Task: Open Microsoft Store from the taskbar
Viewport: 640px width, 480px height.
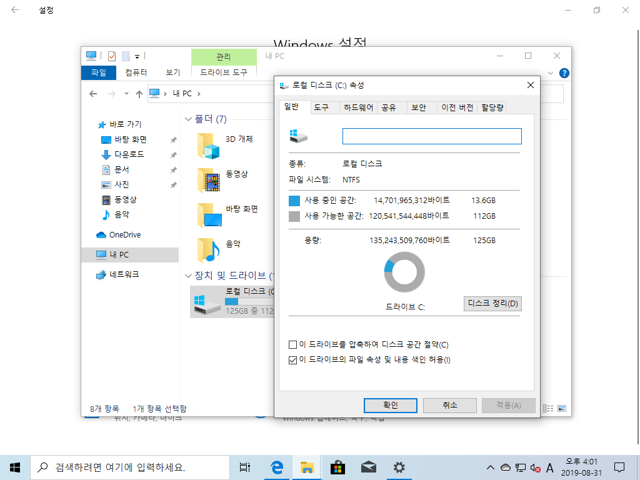Action: tap(338, 467)
